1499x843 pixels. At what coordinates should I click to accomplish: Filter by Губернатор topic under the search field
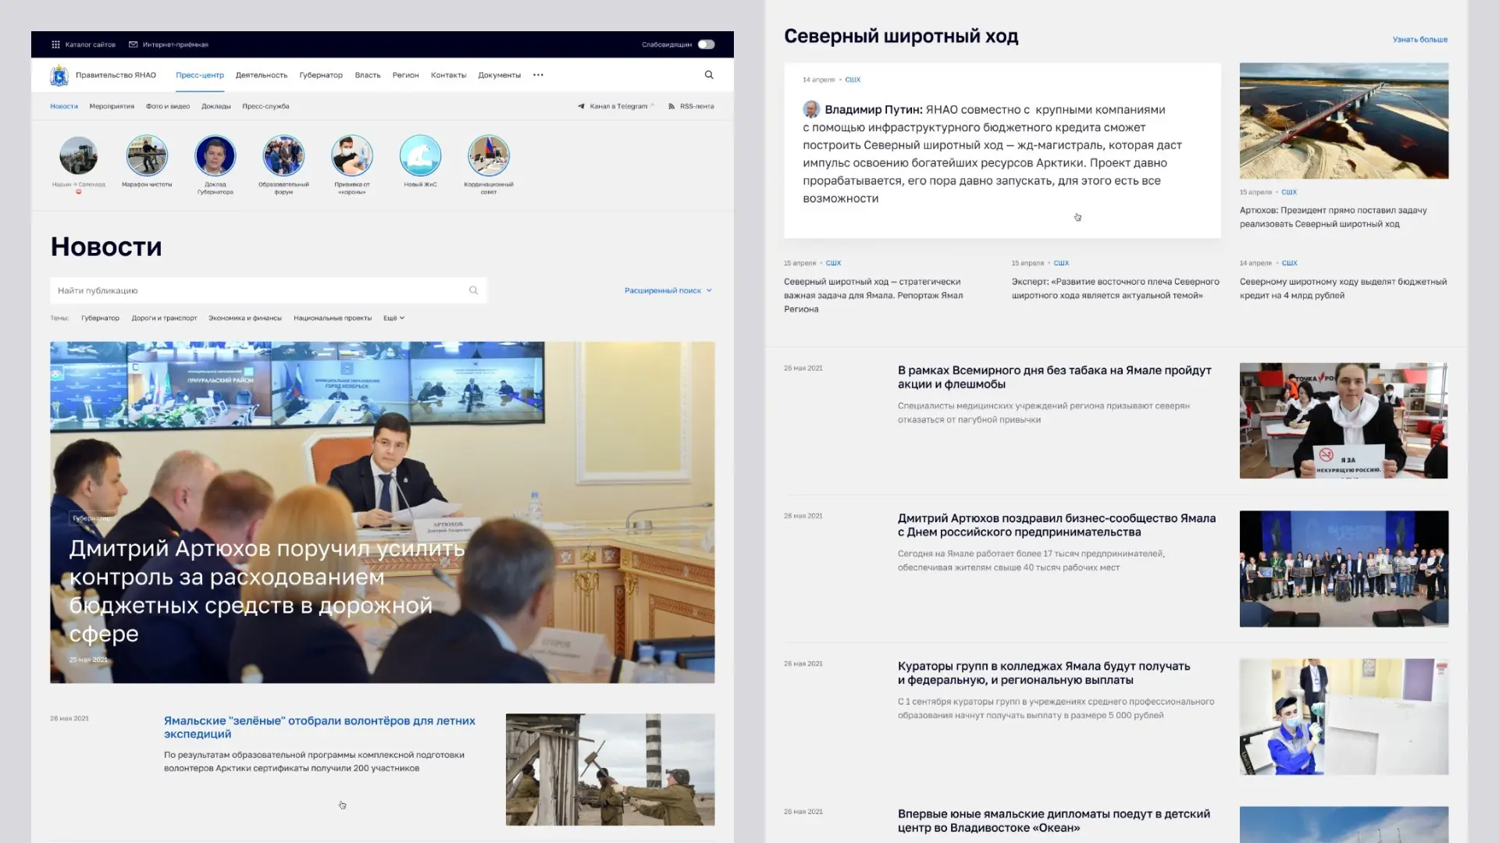[x=100, y=318]
